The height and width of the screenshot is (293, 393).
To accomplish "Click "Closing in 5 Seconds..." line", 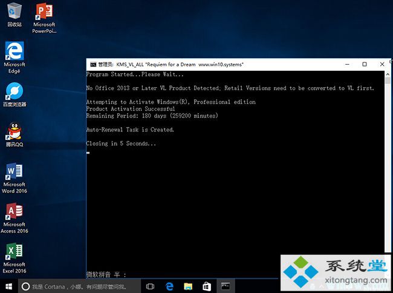I will [121, 143].
